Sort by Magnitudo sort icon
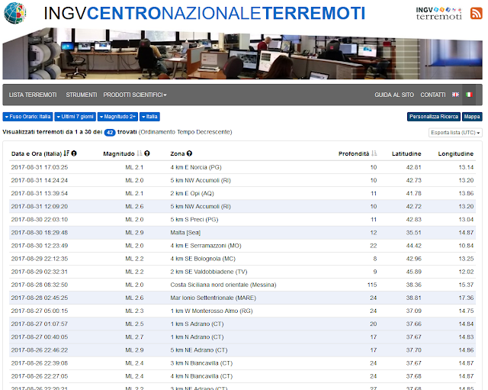 (140, 153)
